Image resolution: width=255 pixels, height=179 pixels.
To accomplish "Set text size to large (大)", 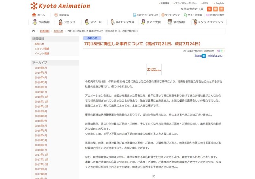I will click(221, 9).
